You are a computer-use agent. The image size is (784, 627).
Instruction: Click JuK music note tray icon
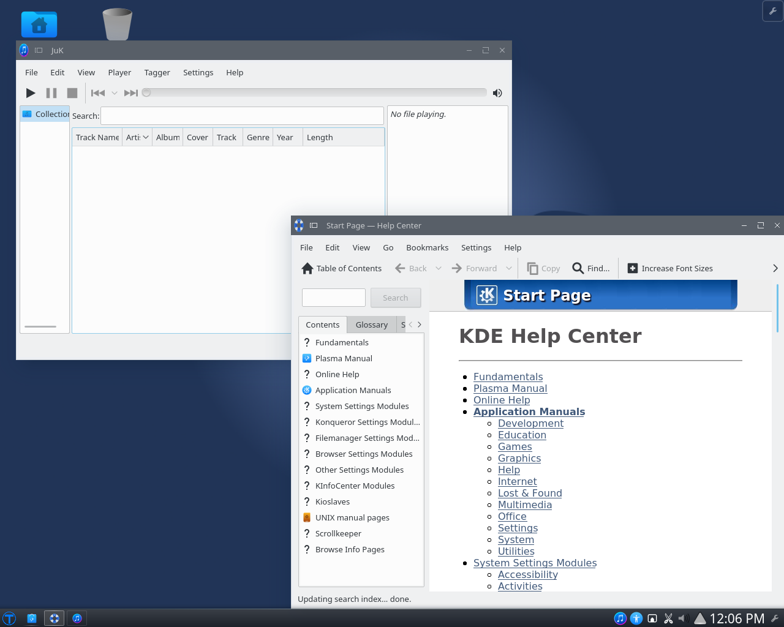click(x=620, y=618)
